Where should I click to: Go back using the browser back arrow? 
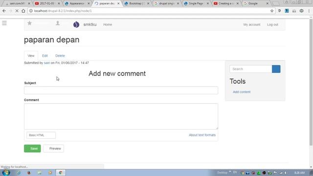(x=4, y=11)
